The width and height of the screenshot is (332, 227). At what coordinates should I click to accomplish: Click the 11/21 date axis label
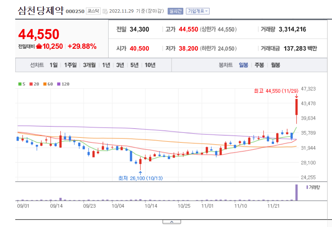(x=273, y=206)
